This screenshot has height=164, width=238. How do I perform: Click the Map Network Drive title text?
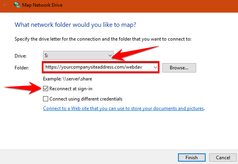[41, 6]
